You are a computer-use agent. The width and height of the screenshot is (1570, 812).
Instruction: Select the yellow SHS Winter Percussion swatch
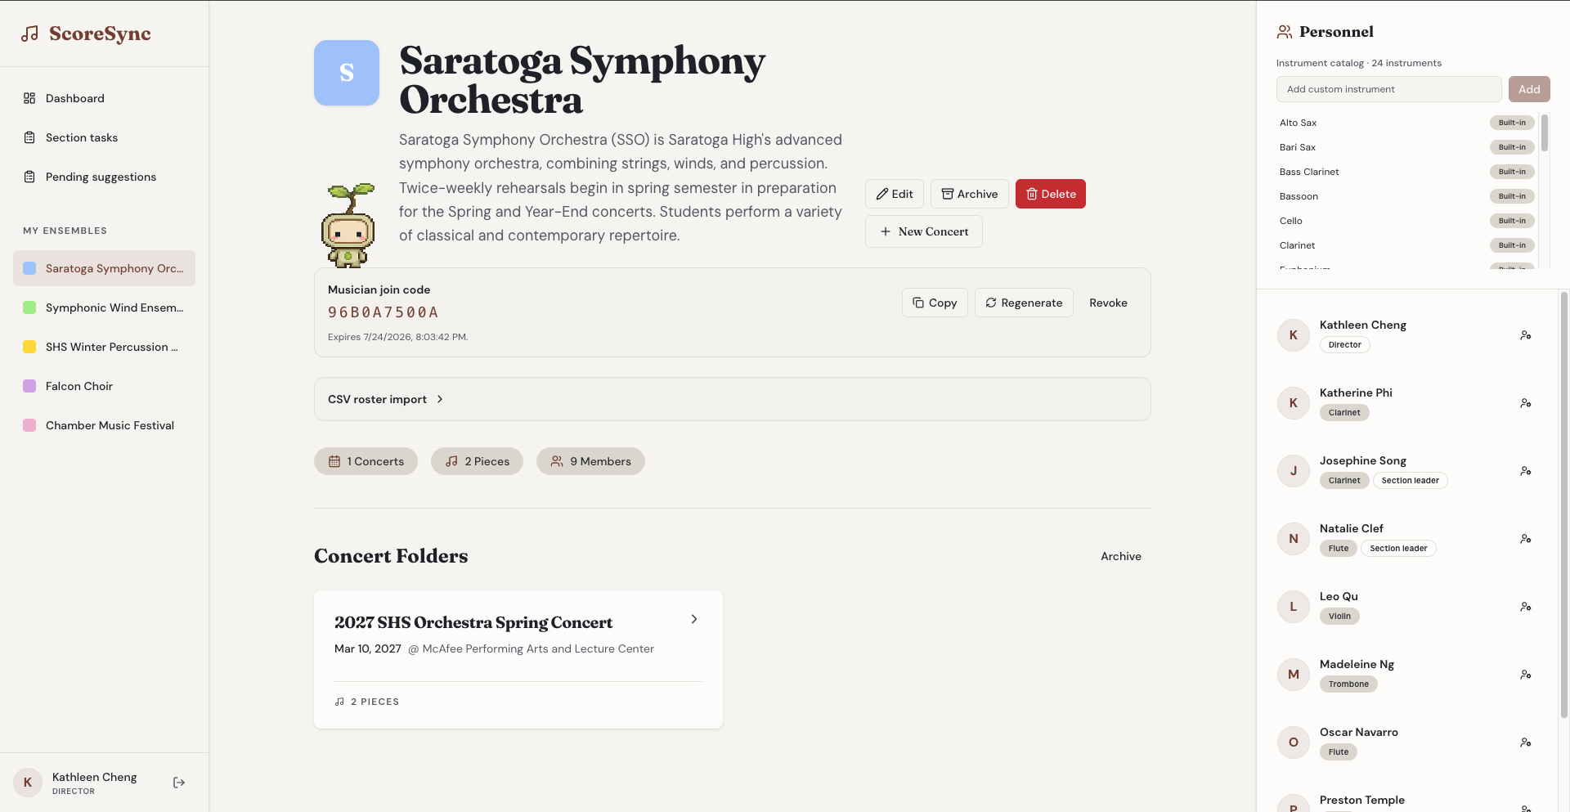[x=29, y=347]
